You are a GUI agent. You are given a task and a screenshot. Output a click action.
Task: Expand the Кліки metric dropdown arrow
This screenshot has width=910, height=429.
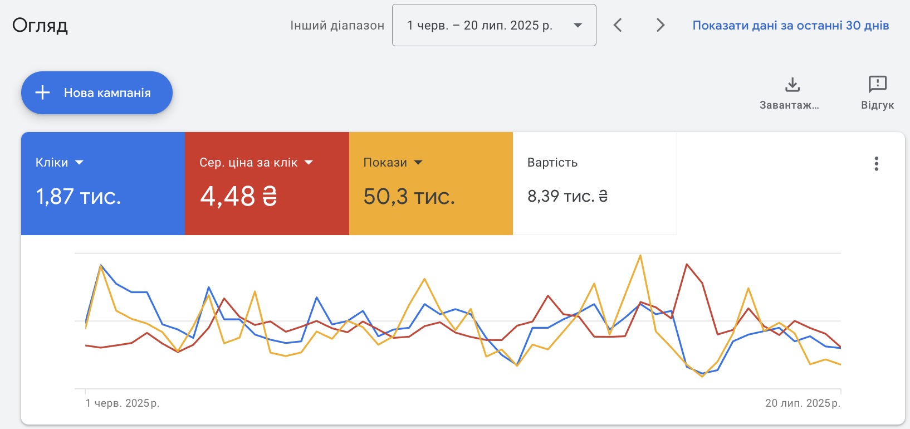(79, 163)
